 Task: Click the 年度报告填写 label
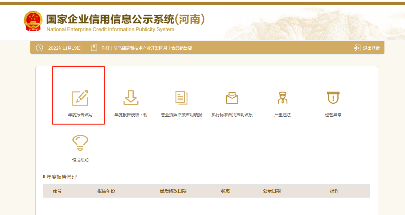pos(80,115)
